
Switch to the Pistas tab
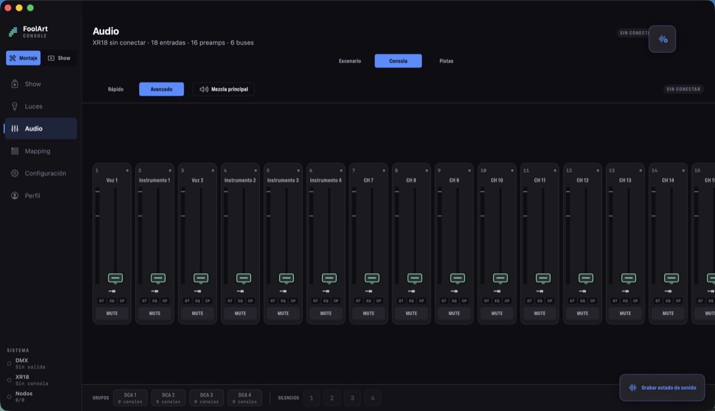pos(446,61)
